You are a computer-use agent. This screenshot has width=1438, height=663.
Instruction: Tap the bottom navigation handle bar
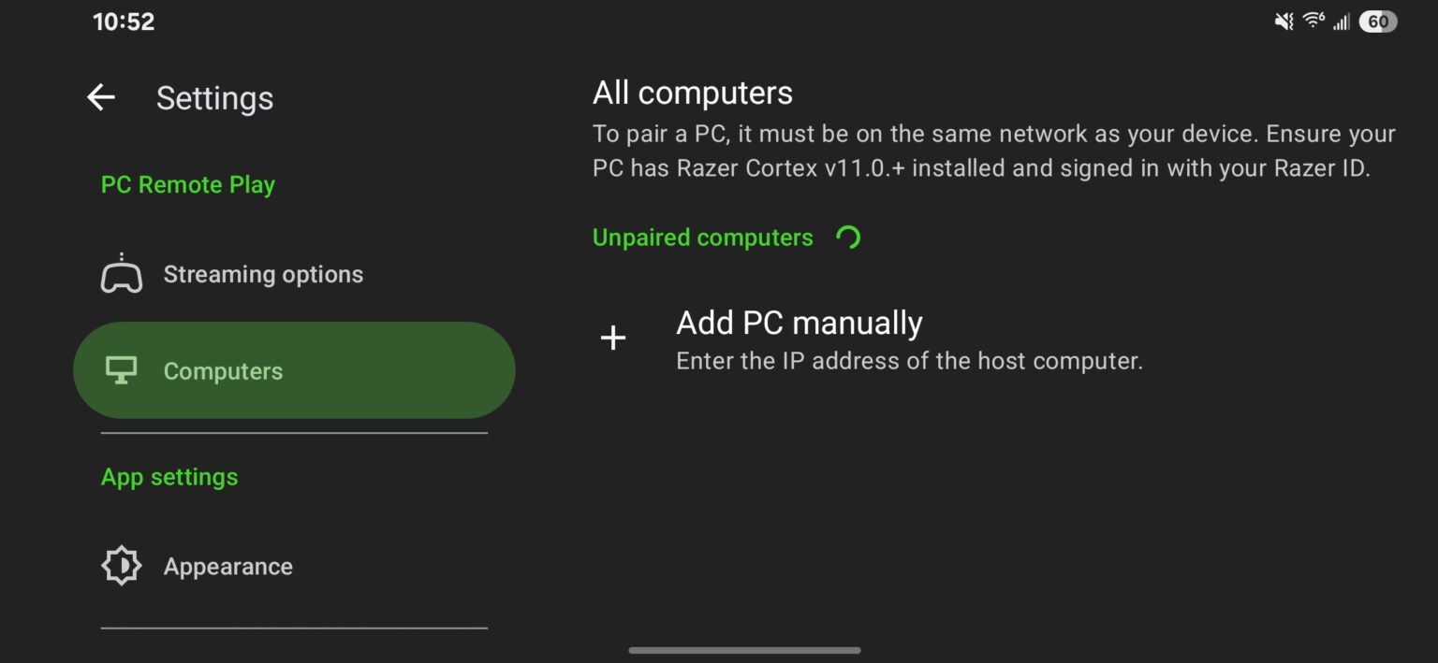click(744, 649)
